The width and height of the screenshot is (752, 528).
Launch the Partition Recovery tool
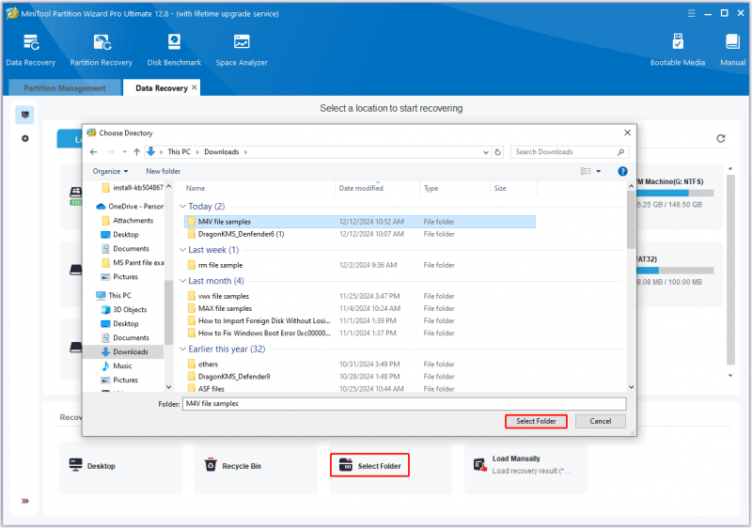(102, 50)
